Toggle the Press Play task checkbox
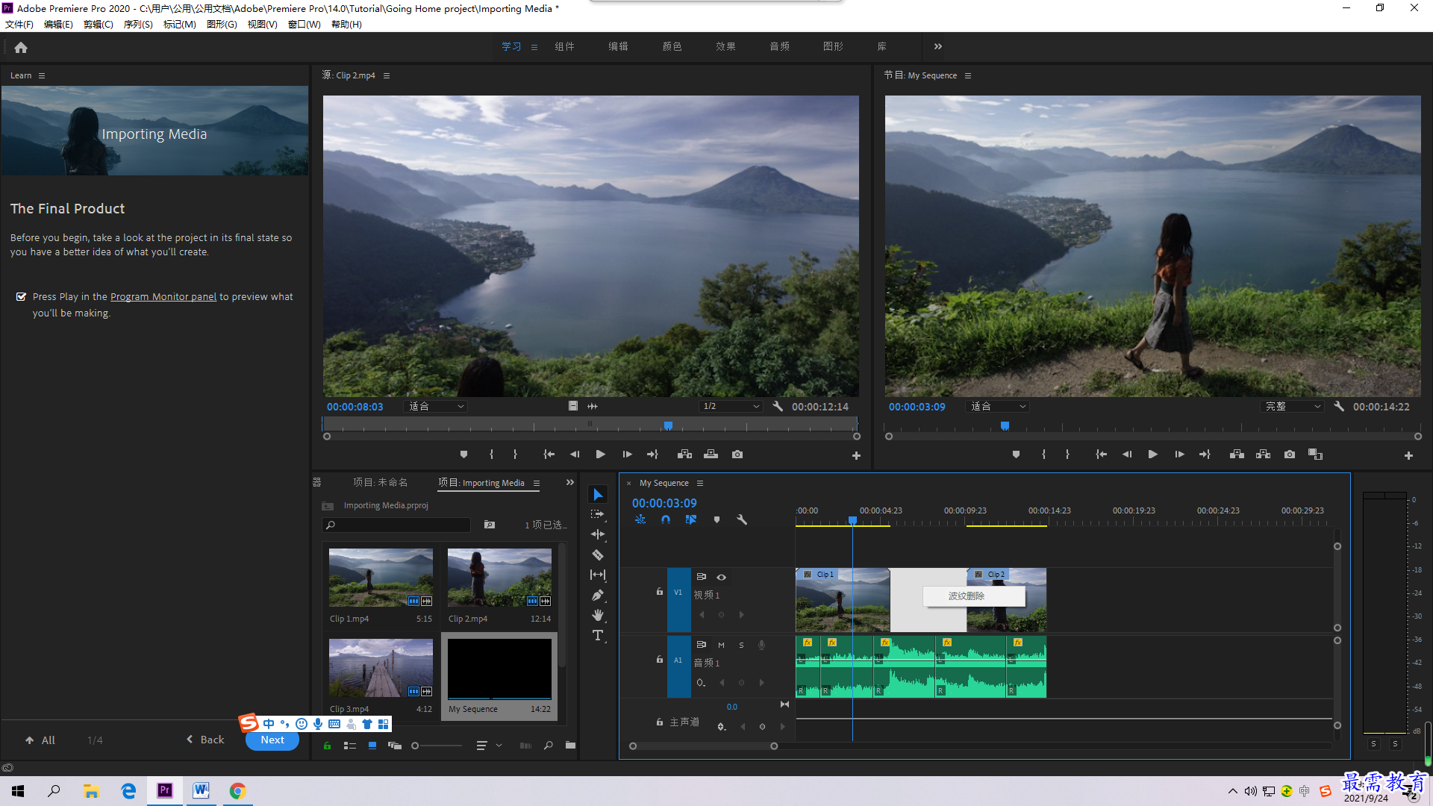The image size is (1433, 806). pyautogui.click(x=21, y=296)
